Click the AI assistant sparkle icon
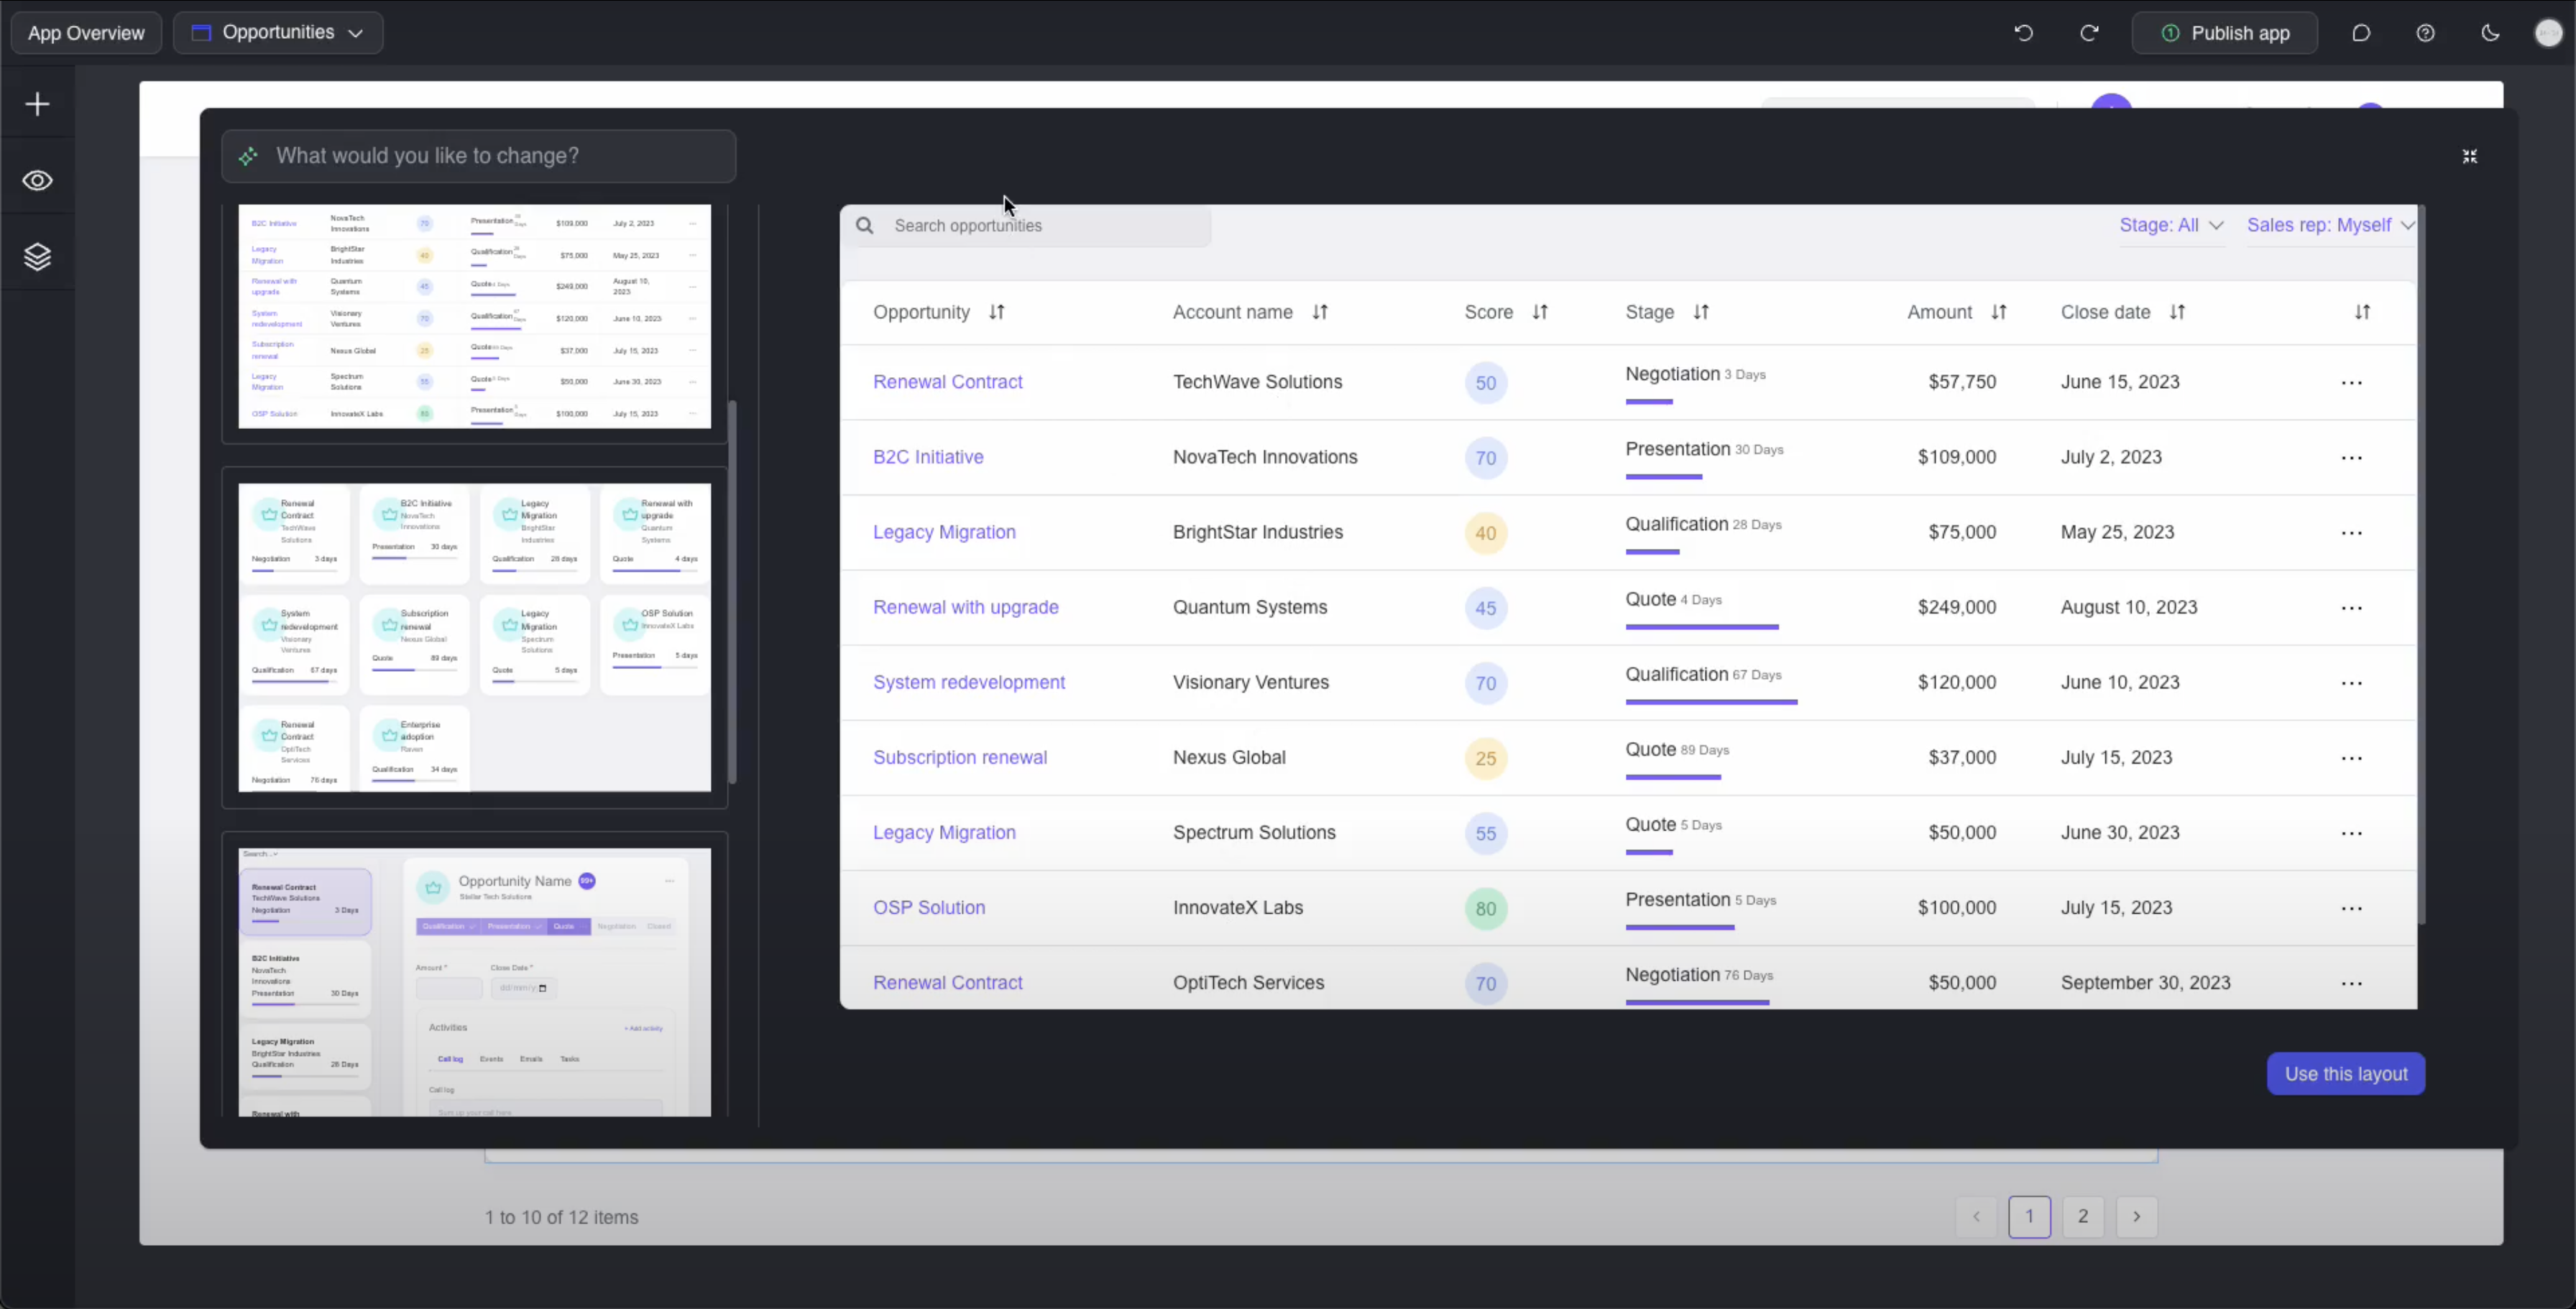This screenshot has height=1309, width=2576. point(249,155)
